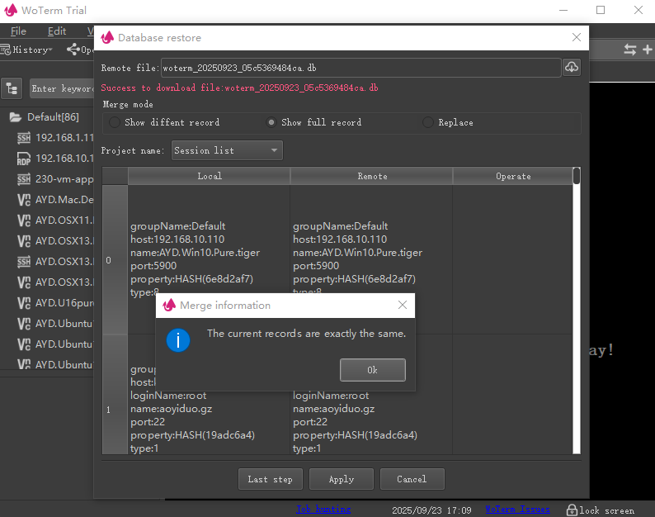
Task: Choose the Replace merge mode
Action: pyautogui.click(x=427, y=122)
